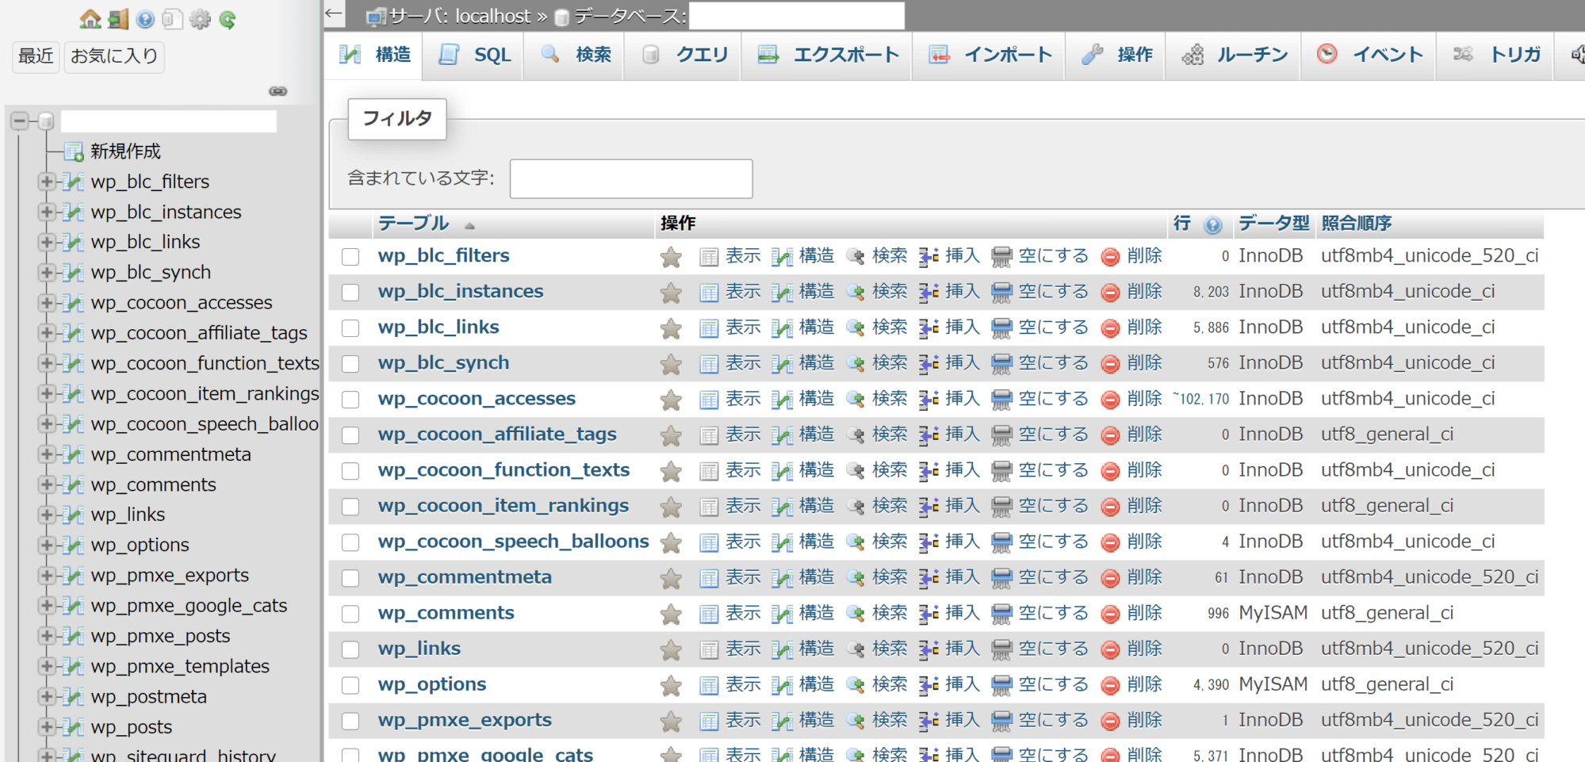Check the wp_blc_filters row checkbox
The width and height of the screenshot is (1585, 762).
[350, 257]
